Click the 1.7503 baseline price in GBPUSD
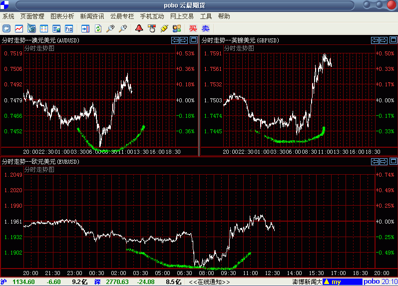This screenshot has width=398, height=286. [213, 100]
